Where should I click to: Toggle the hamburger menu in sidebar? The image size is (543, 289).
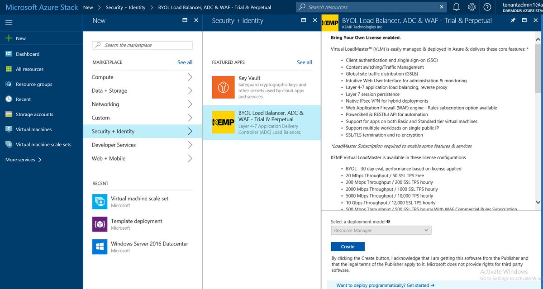pyautogui.click(x=9, y=23)
